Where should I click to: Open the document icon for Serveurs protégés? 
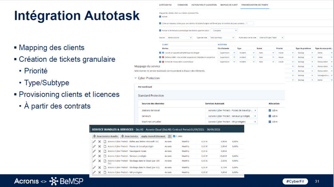pyautogui.click(x=105, y=156)
